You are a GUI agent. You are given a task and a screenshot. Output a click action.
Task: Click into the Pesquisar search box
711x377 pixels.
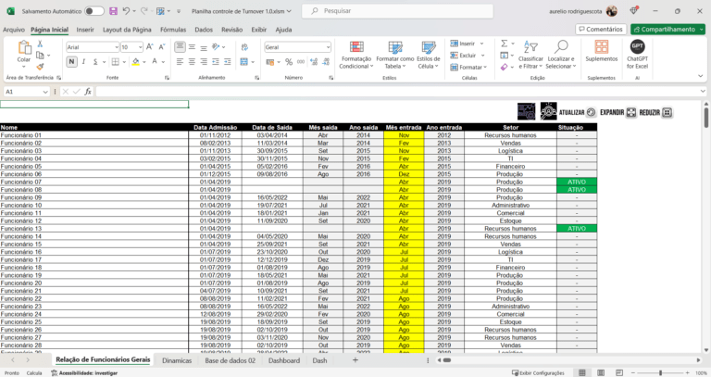coord(398,11)
